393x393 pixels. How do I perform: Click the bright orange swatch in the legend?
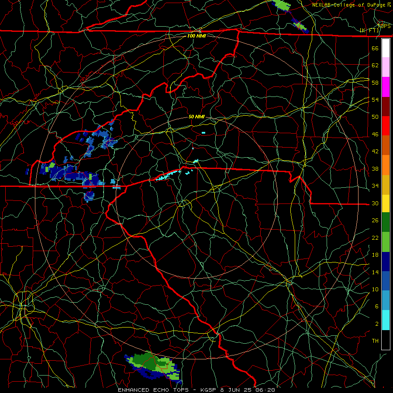(x=386, y=165)
